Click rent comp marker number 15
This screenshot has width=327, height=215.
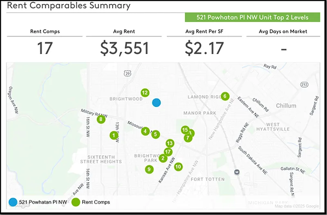[x=185, y=130]
